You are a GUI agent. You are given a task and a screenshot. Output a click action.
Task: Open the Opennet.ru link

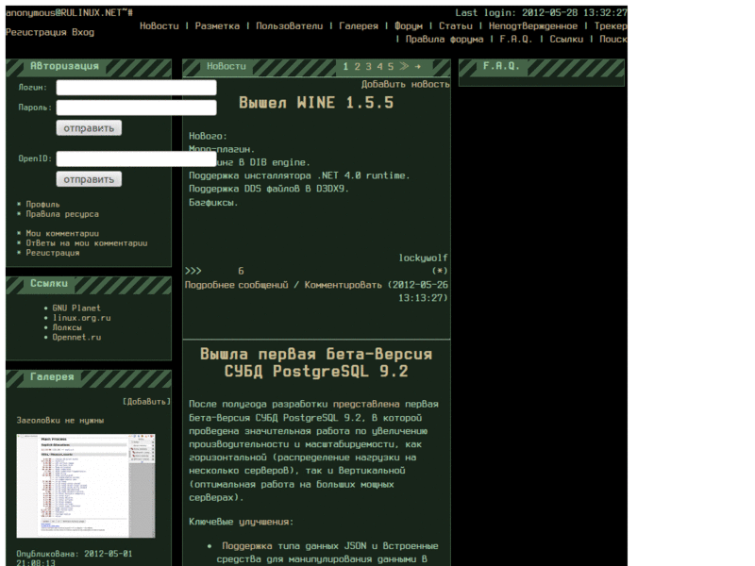click(x=76, y=338)
